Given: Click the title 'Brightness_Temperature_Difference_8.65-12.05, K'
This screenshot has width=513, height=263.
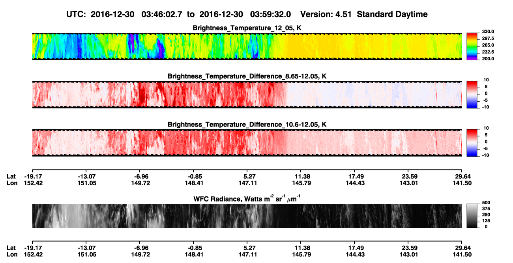Looking at the screenshot, I should 247,76.
